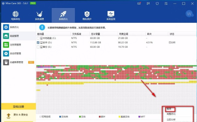Click the 4.51% fragmentation value

(x=149, y=42)
